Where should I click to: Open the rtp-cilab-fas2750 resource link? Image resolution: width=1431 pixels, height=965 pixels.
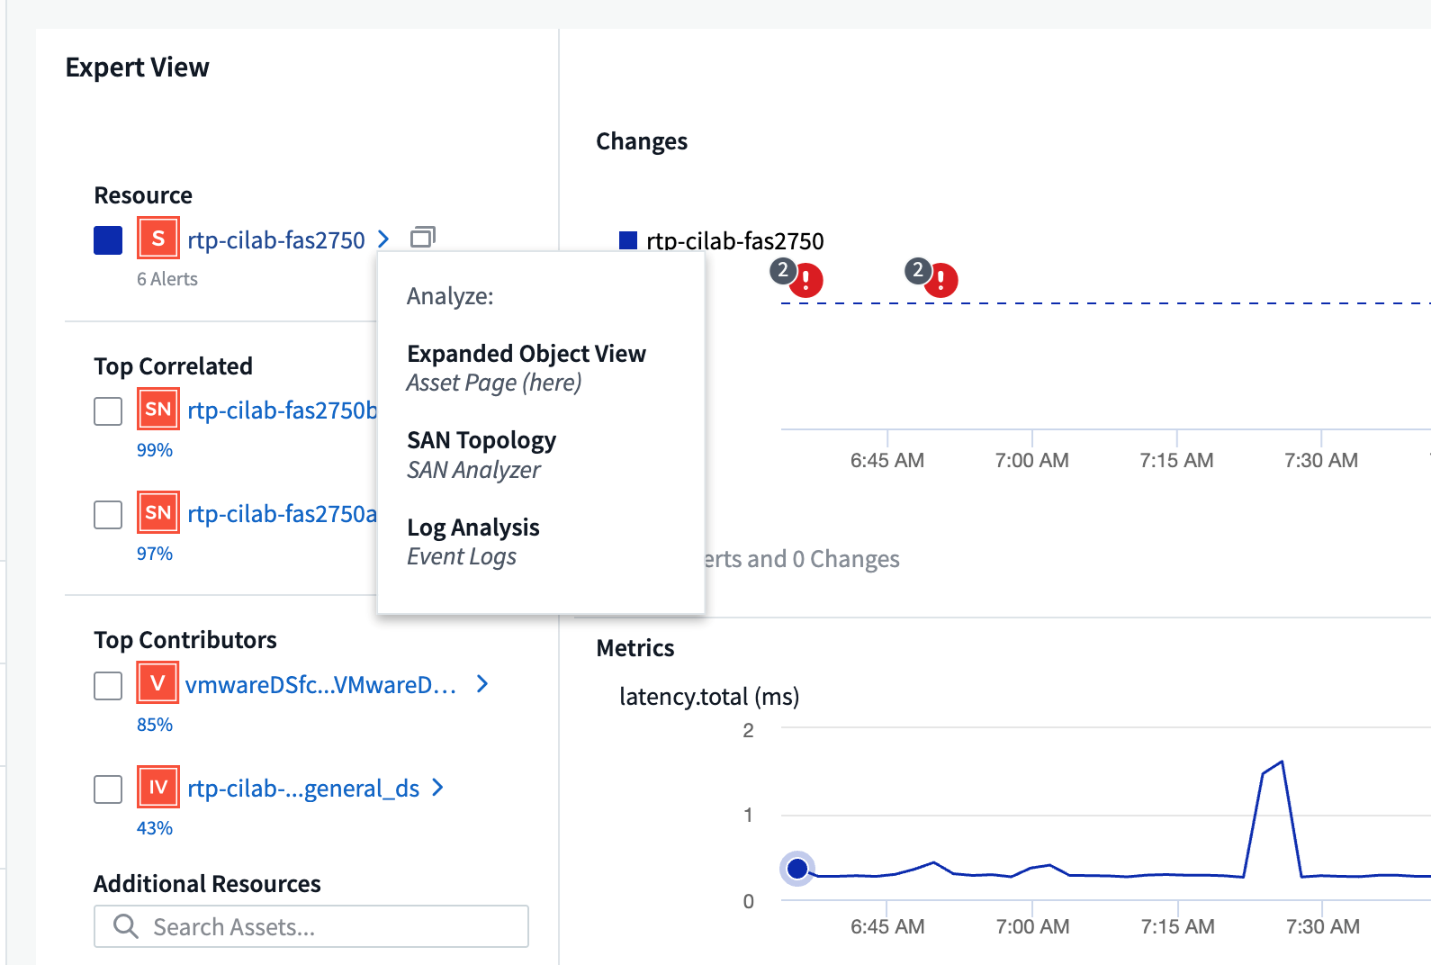[275, 240]
